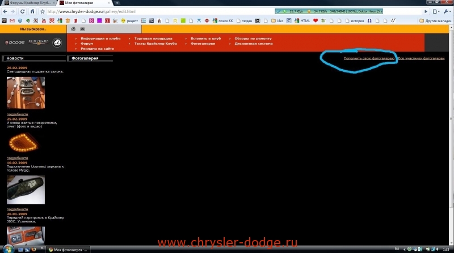Viewport: 454px width, 253px height.
Task: Open the YouTube bookmark icon
Action: pyautogui.click(x=44, y=21)
